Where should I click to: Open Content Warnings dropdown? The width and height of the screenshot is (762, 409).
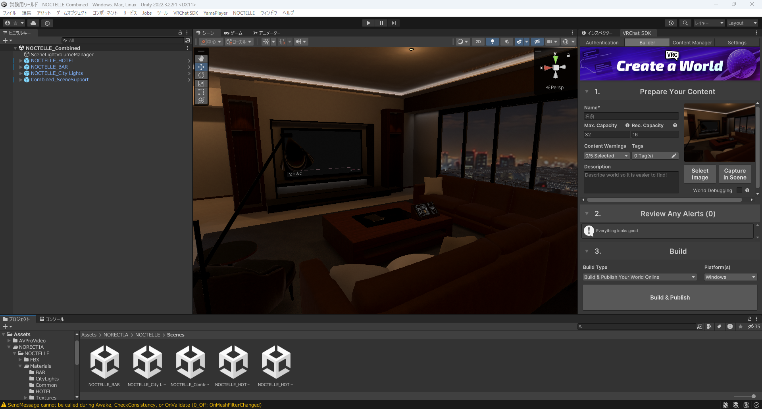click(607, 156)
